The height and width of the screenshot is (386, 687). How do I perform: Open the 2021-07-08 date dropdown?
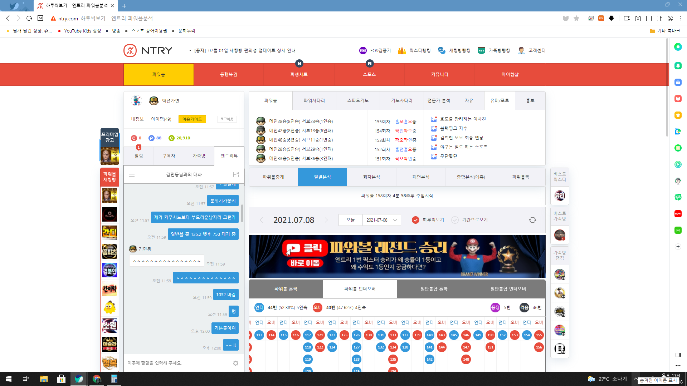click(x=381, y=220)
